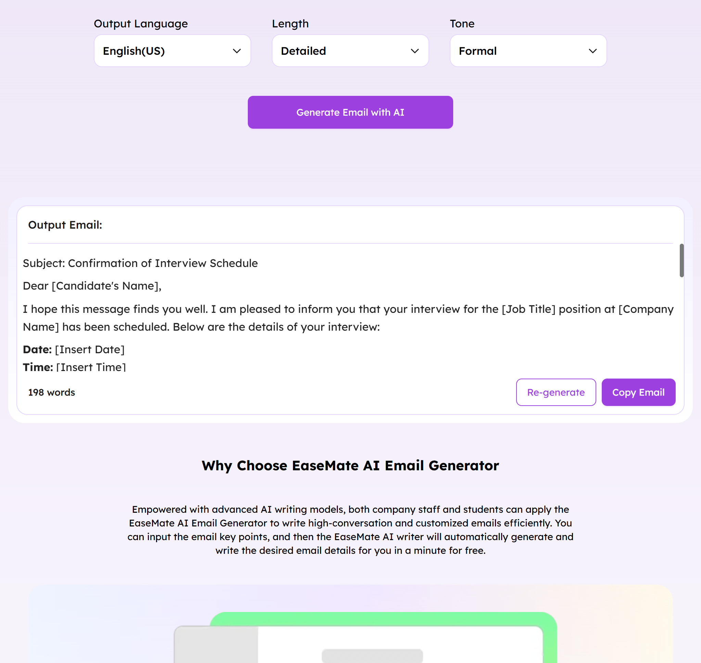Click the chevron arrow in Length box
Screen dimensions: 701x663
pyautogui.click(x=415, y=51)
